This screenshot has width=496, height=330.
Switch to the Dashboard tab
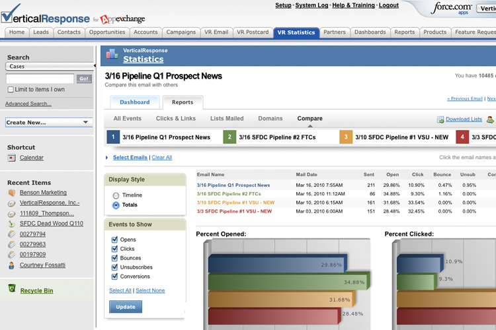134,102
